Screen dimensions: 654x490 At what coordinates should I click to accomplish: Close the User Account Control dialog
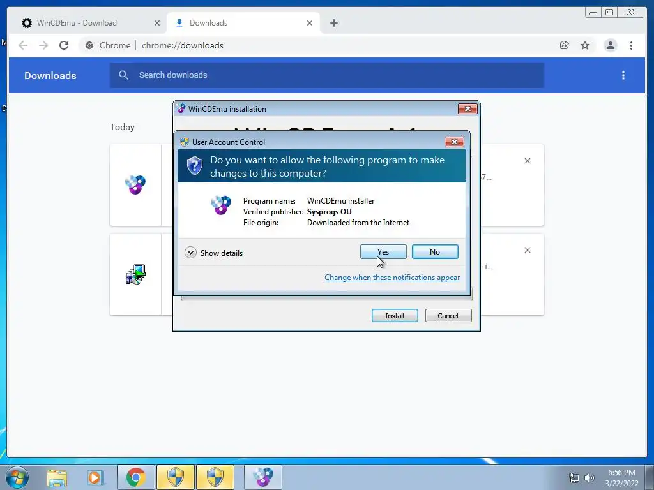[x=454, y=142]
